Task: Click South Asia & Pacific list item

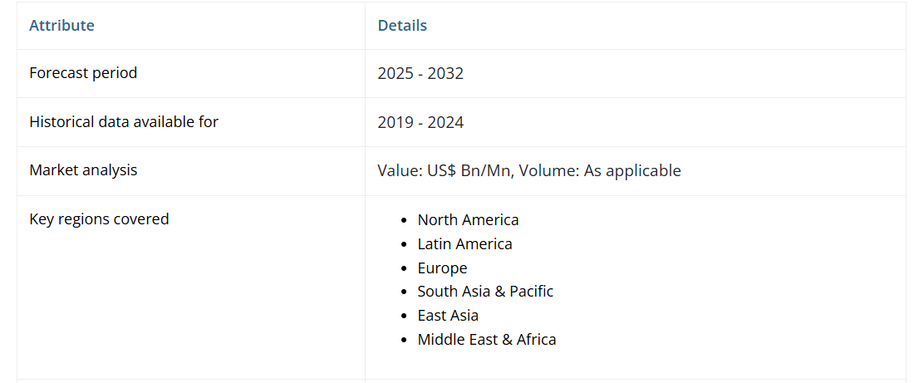Action: coord(485,292)
